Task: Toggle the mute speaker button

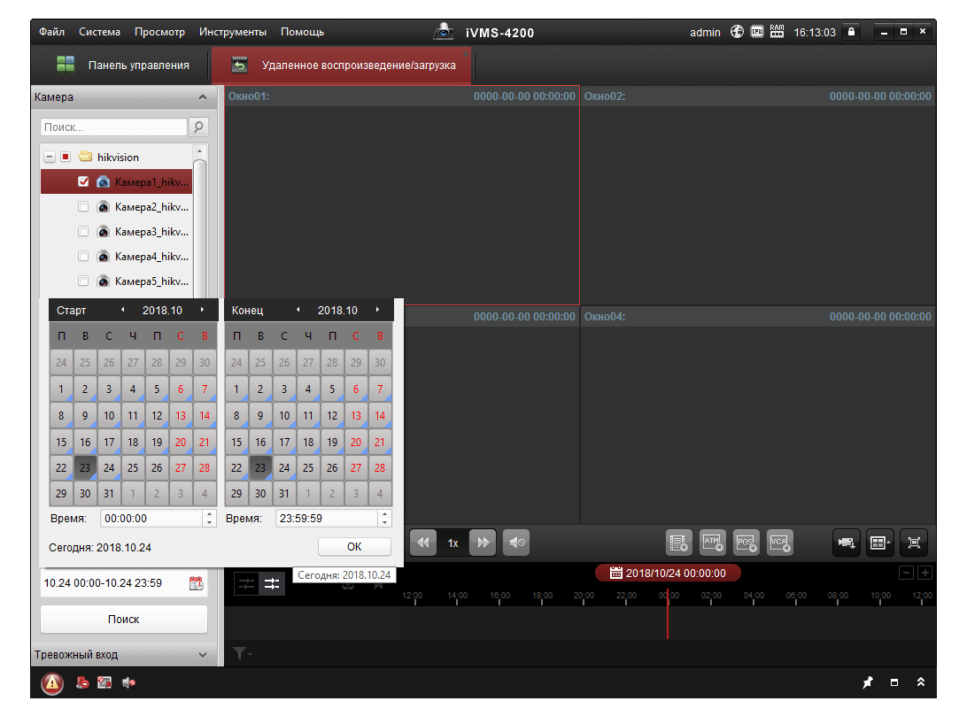Action: [516, 543]
